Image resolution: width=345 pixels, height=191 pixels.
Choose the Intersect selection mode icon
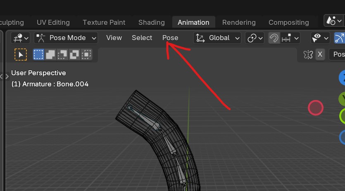(86, 54)
